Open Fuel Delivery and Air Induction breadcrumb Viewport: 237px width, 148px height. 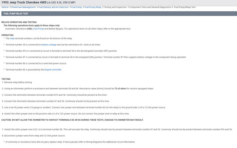[x=54, y=7]
